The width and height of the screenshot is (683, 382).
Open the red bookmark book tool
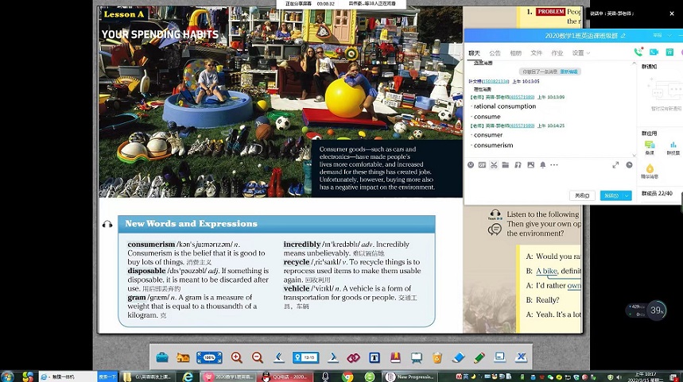[x=395, y=357]
